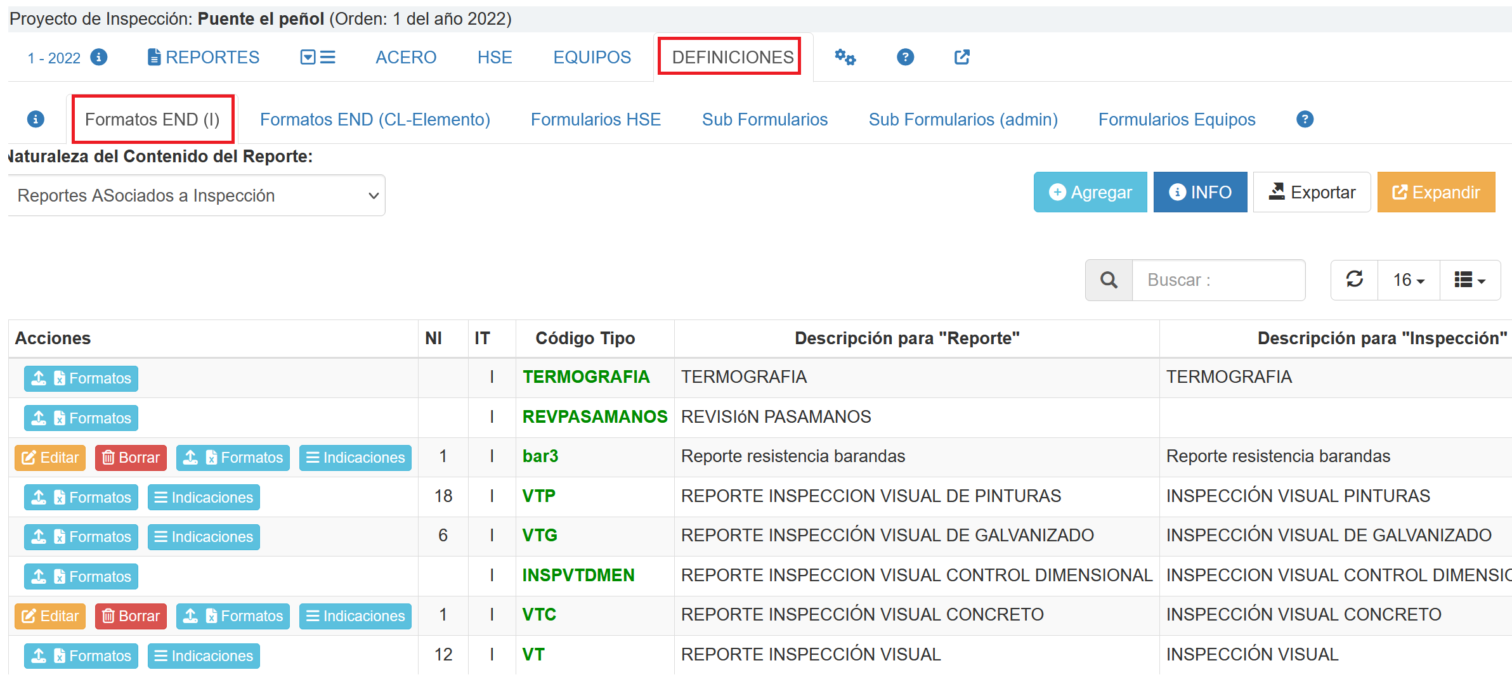1512x689 pixels.
Task: Click the info icon next to 1 - 2022
Action: coord(98,57)
